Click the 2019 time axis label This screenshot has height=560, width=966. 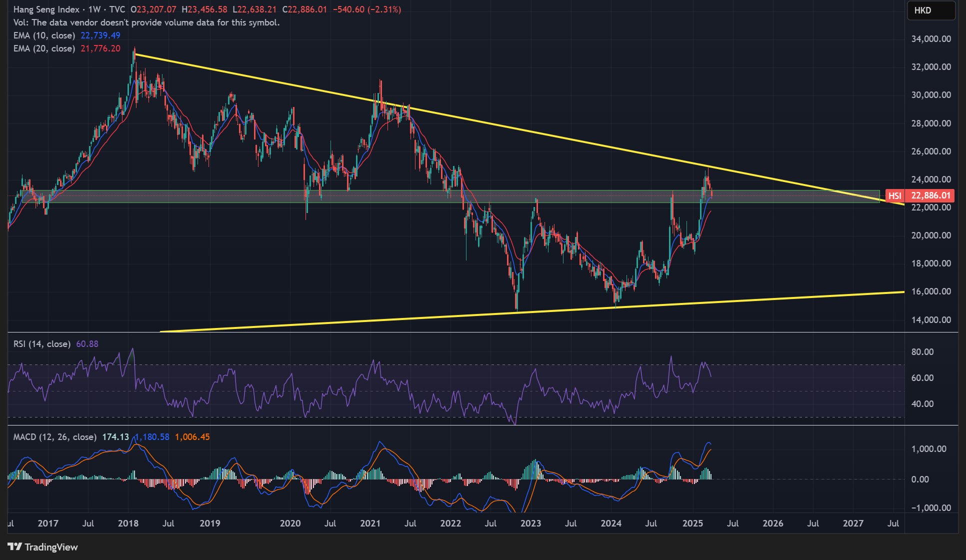(x=210, y=523)
